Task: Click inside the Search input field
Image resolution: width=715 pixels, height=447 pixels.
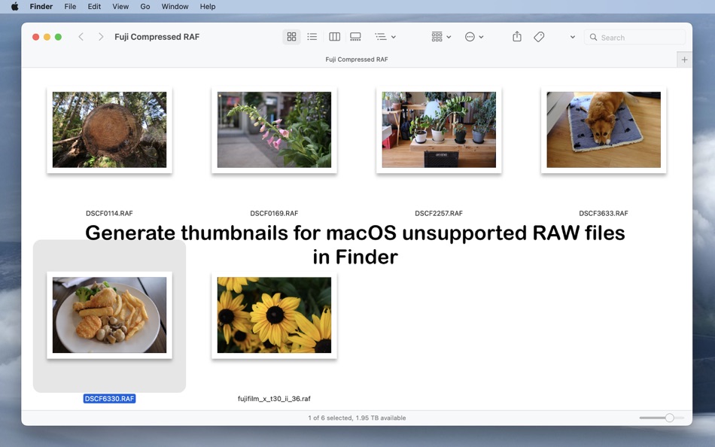Action: click(x=632, y=37)
